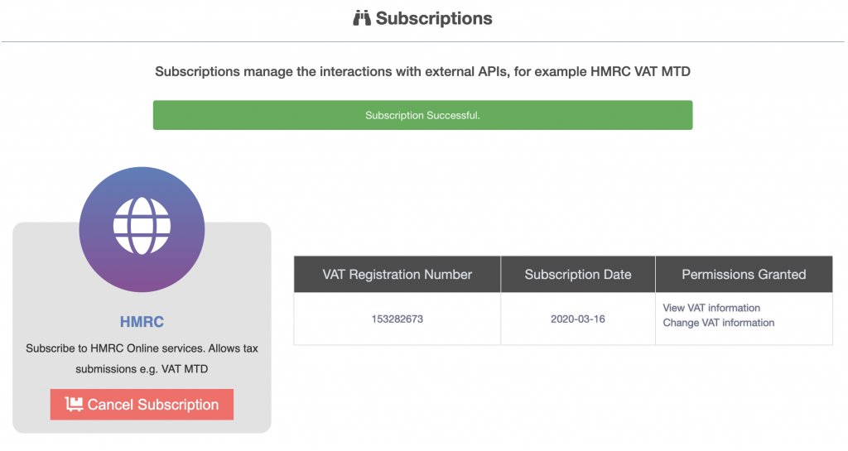
Task: Select the Subscription Date column header
Action: point(577,275)
